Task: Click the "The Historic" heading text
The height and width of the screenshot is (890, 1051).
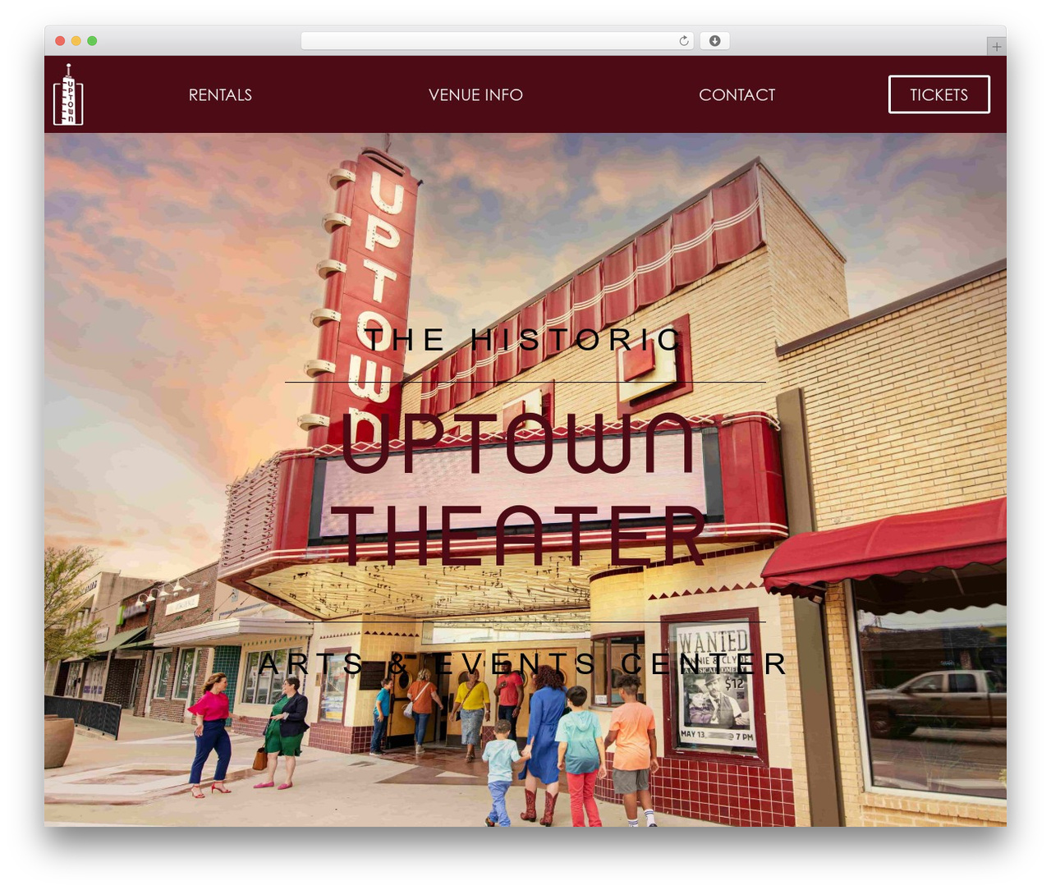Action: [x=524, y=339]
